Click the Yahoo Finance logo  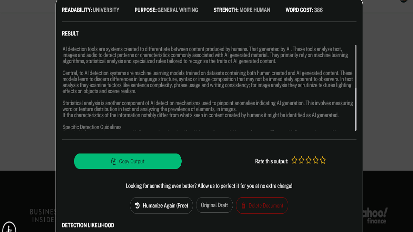pyautogui.click(x=375, y=216)
